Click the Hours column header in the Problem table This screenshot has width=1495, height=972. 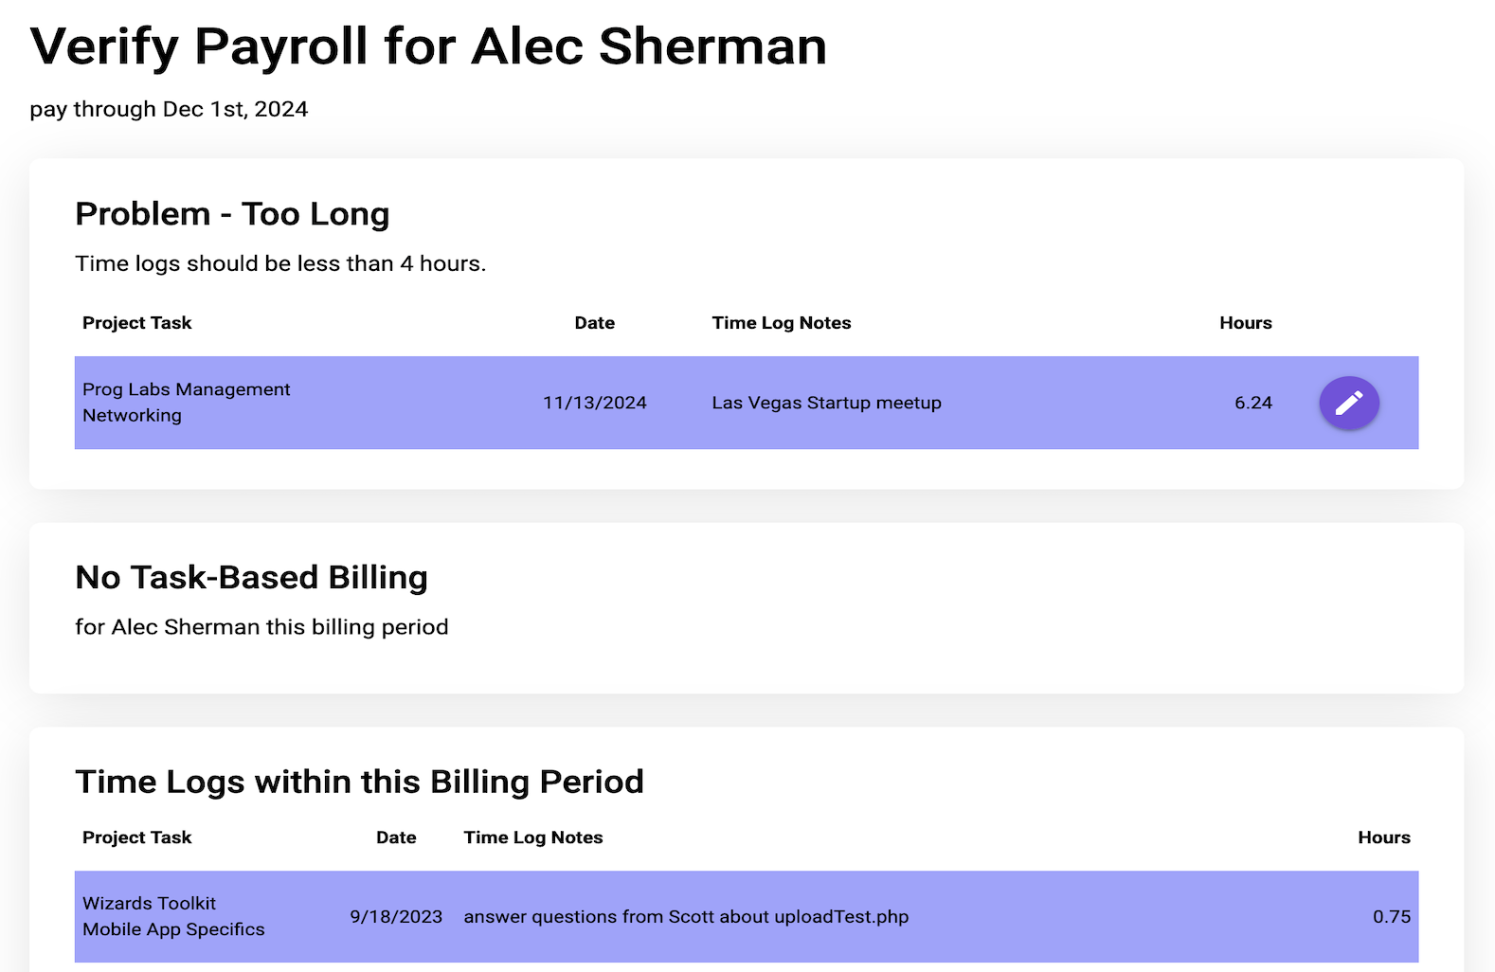[1245, 322]
